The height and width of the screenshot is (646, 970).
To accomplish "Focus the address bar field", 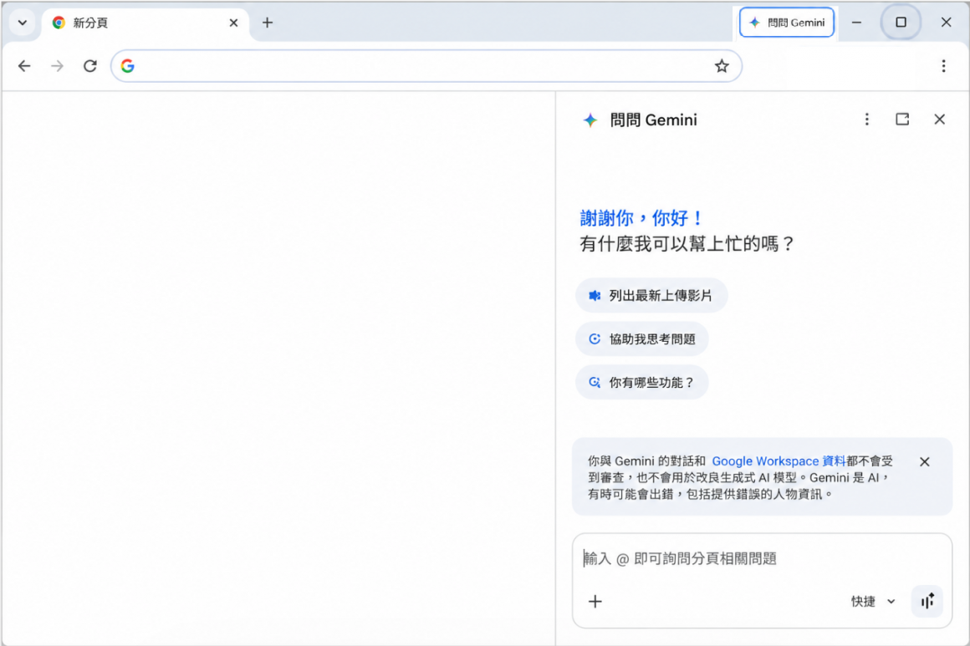I will coord(426,66).
